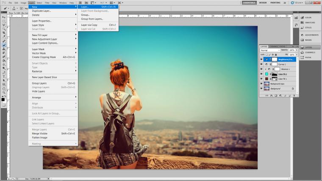Click the new adjustment layer icon

[x=280, y=95]
